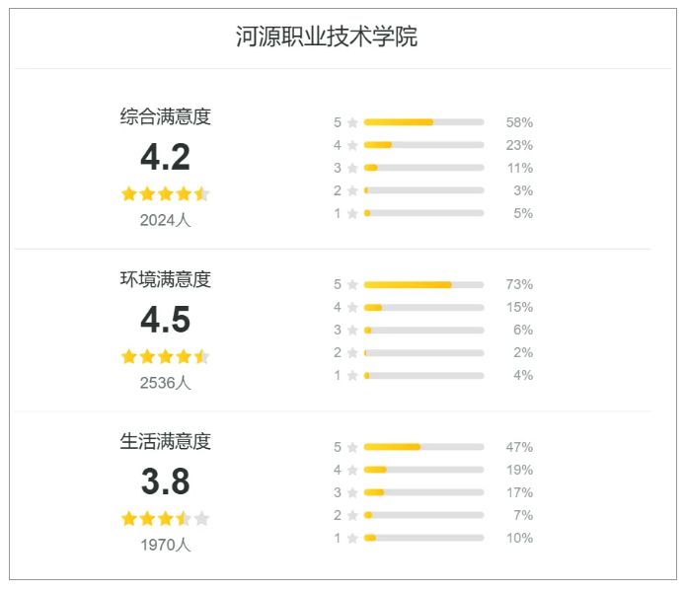Click the star rating row under 3.8
The width and height of the screenshot is (685, 592).
[165, 518]
